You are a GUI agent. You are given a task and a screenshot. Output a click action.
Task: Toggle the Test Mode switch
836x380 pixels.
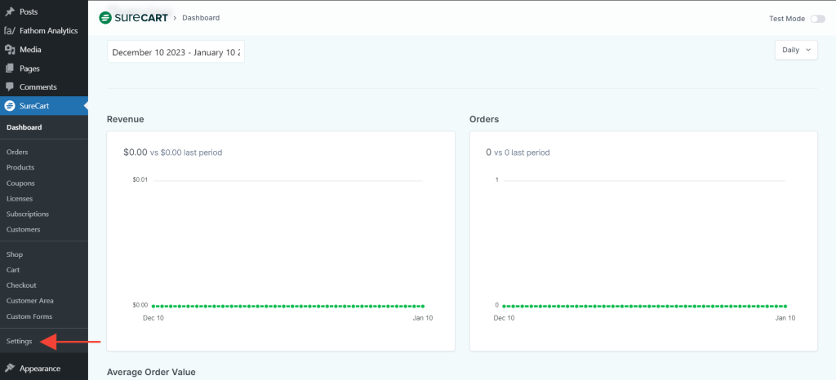tap(817, 19)
